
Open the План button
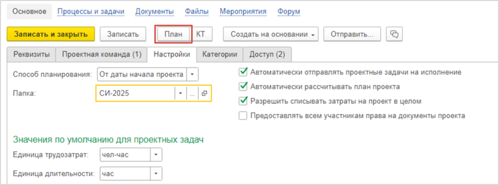point(173,34)
